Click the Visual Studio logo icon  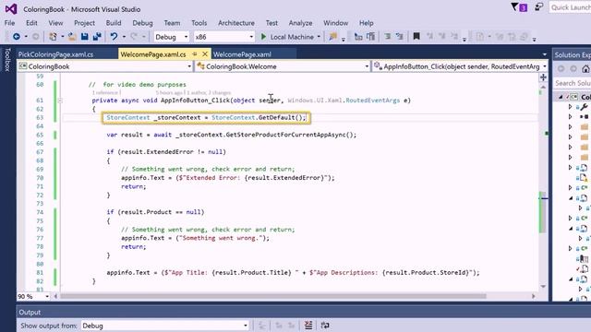coord(11,8)
